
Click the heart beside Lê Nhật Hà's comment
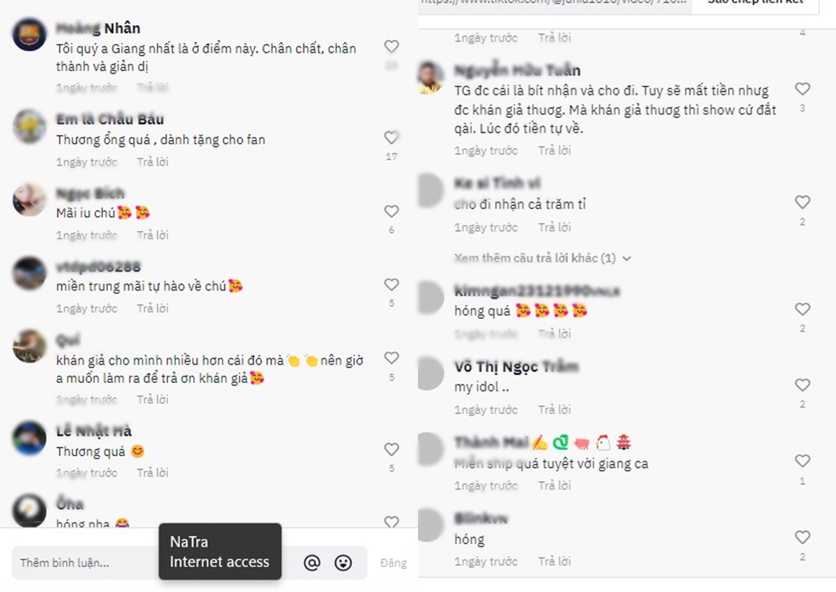point(392,449)
